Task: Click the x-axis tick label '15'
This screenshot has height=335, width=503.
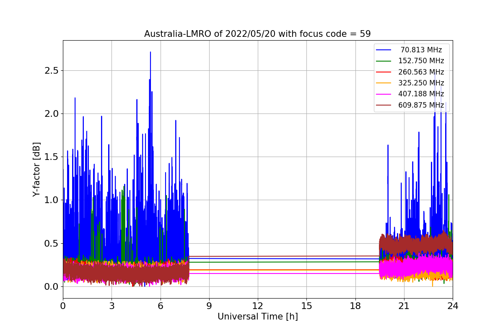Action: (306, 306)
